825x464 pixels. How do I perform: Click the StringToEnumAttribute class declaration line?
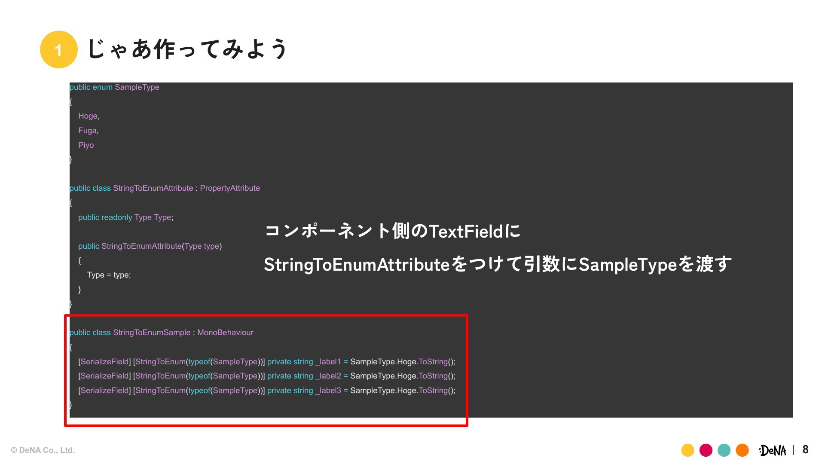coord(165,188)
